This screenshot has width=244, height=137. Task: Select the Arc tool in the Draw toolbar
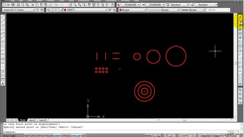3,38
